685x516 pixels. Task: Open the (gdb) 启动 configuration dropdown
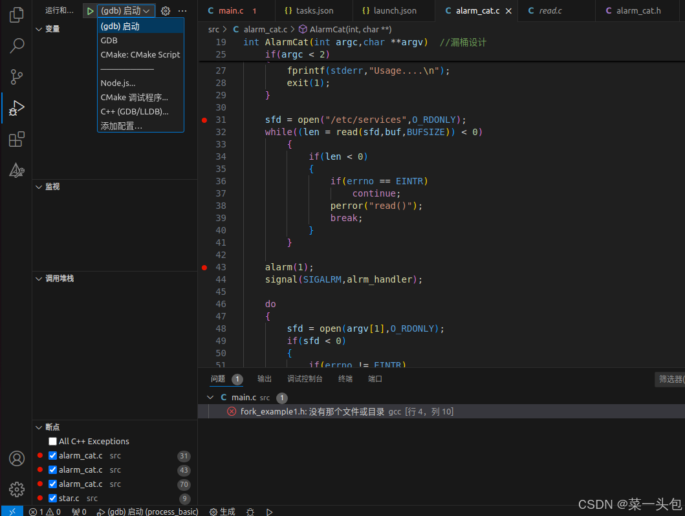pos(126,10)
